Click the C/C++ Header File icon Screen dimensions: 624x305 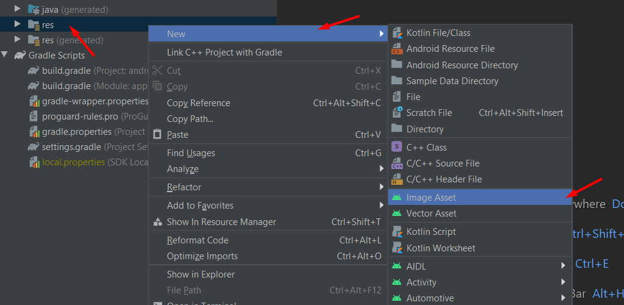coord(397,179)
